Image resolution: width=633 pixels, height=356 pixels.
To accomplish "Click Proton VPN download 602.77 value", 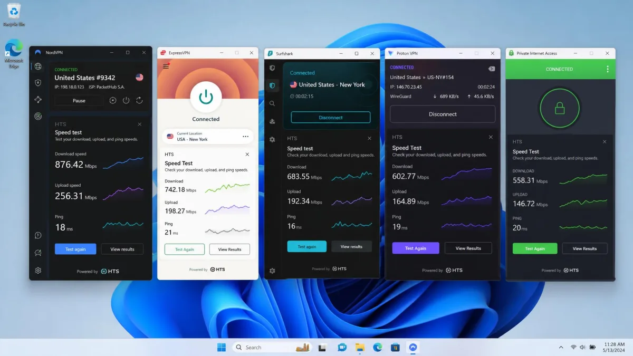I will pos(404,176).
